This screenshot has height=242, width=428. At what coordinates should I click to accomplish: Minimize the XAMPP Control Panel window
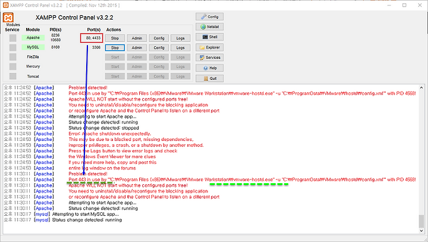point(389,5)
